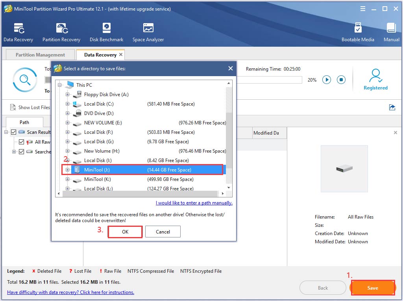
Task: Close the directory selection dialog
Action: click(231, 68)
